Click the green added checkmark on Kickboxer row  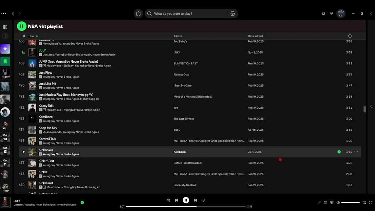point(339,152)
